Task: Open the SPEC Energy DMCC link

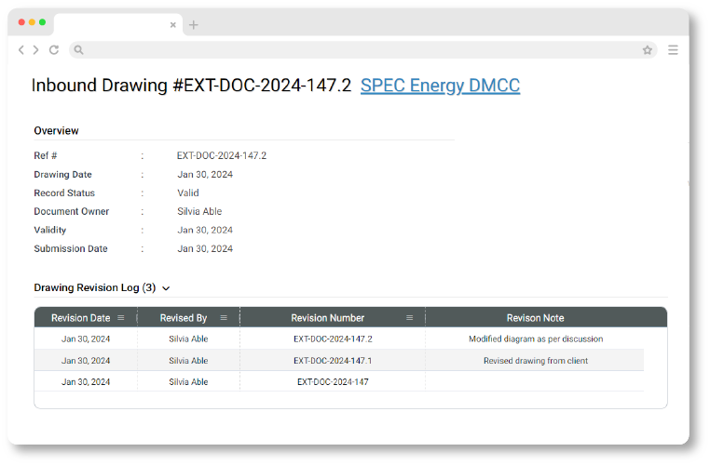Action: [x=440, y=86]
